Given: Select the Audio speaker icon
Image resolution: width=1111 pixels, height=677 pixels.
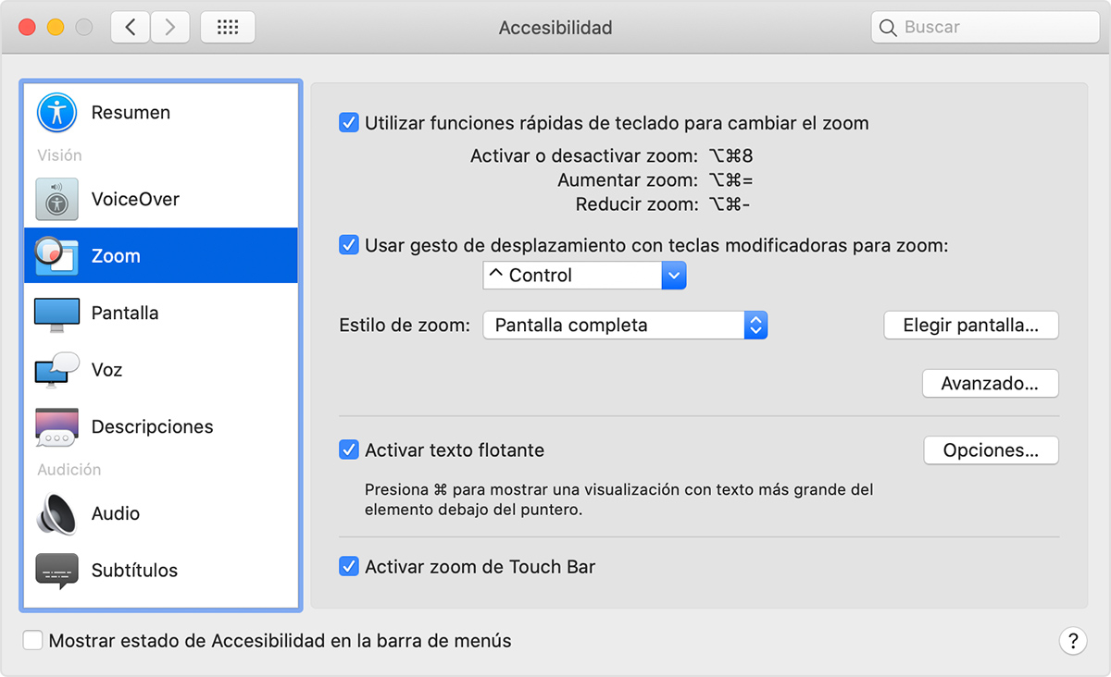Looking at the screenshot, I should (56, 513).
